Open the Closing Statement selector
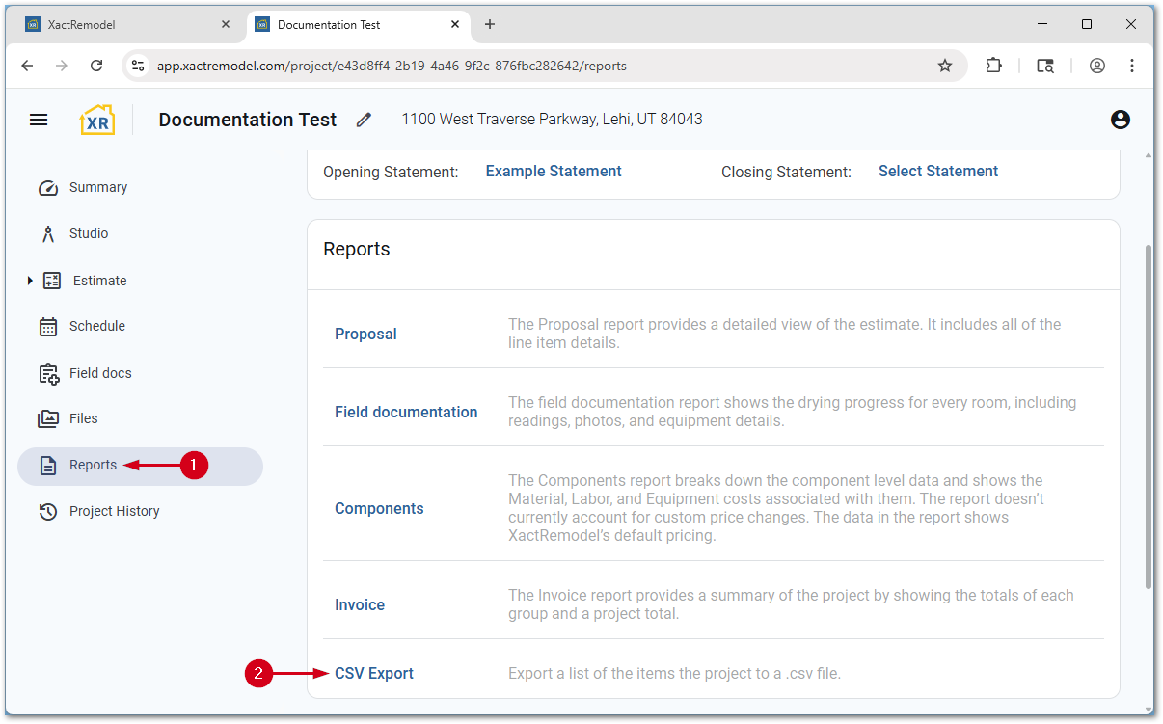This screenshot has height=724, width=1163. [x=937, y=171]
